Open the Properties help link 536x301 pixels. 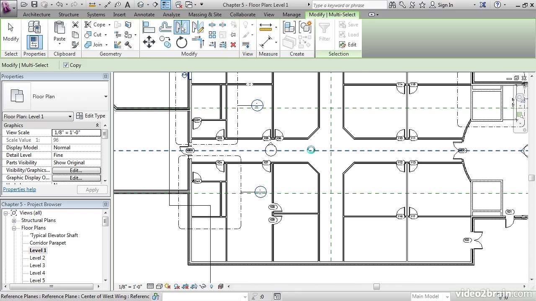pos(19,189)
